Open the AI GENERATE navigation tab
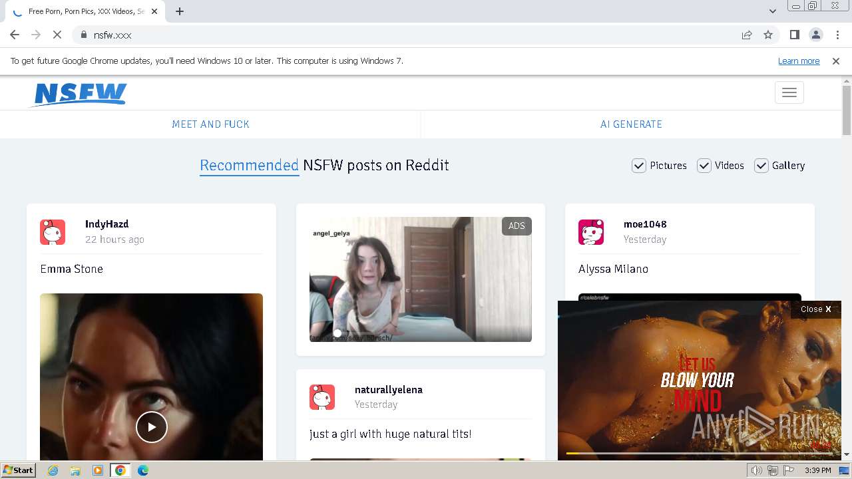Viewport: 852px width, 479px height. pos(631,124)
